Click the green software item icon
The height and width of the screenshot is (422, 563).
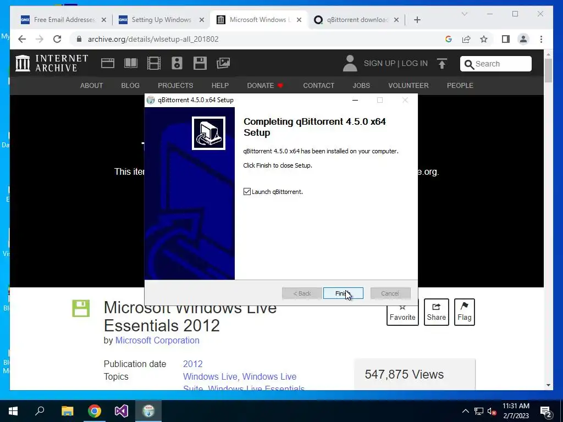click(81, 308)
